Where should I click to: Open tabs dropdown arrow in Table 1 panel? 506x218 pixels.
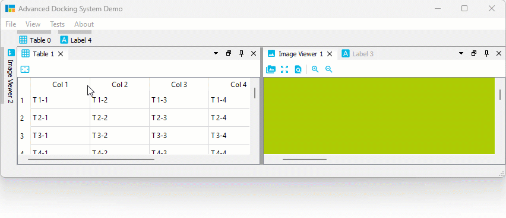click(216, 53)
